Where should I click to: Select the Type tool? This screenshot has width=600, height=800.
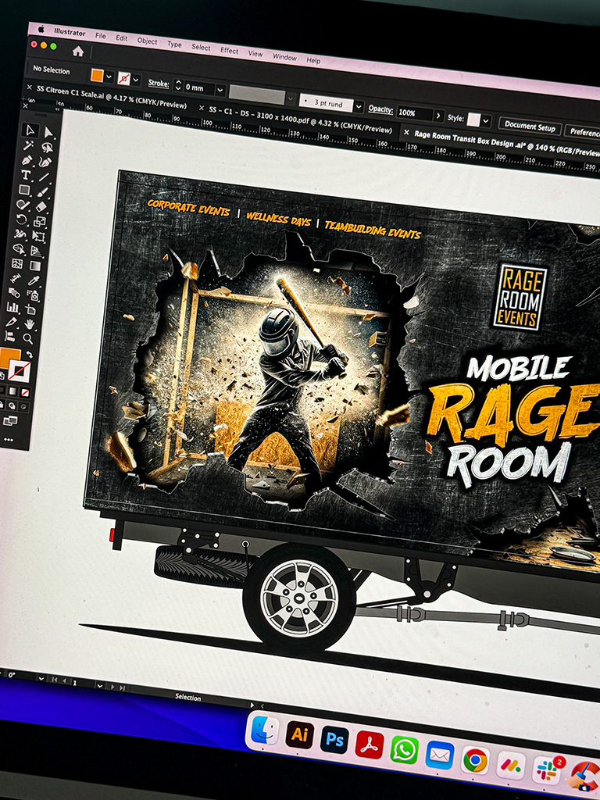26,174
